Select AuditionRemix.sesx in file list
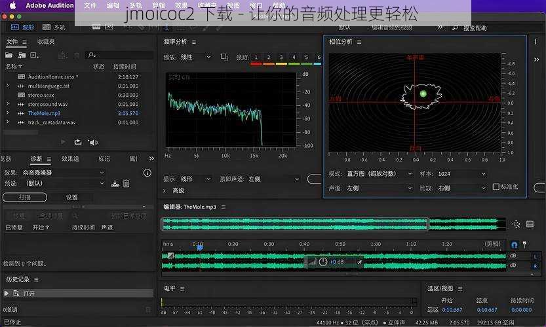Screen dimensions: 546x327 click(53, 77)
